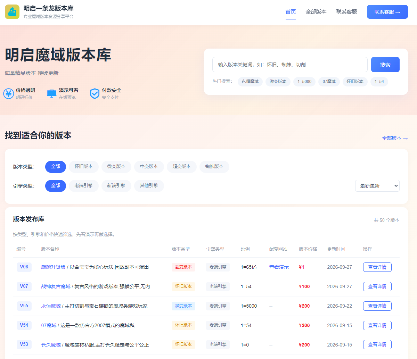Click the V53 number badge
This screenshot has width=417, height=359.
click(x=24, y=344)
